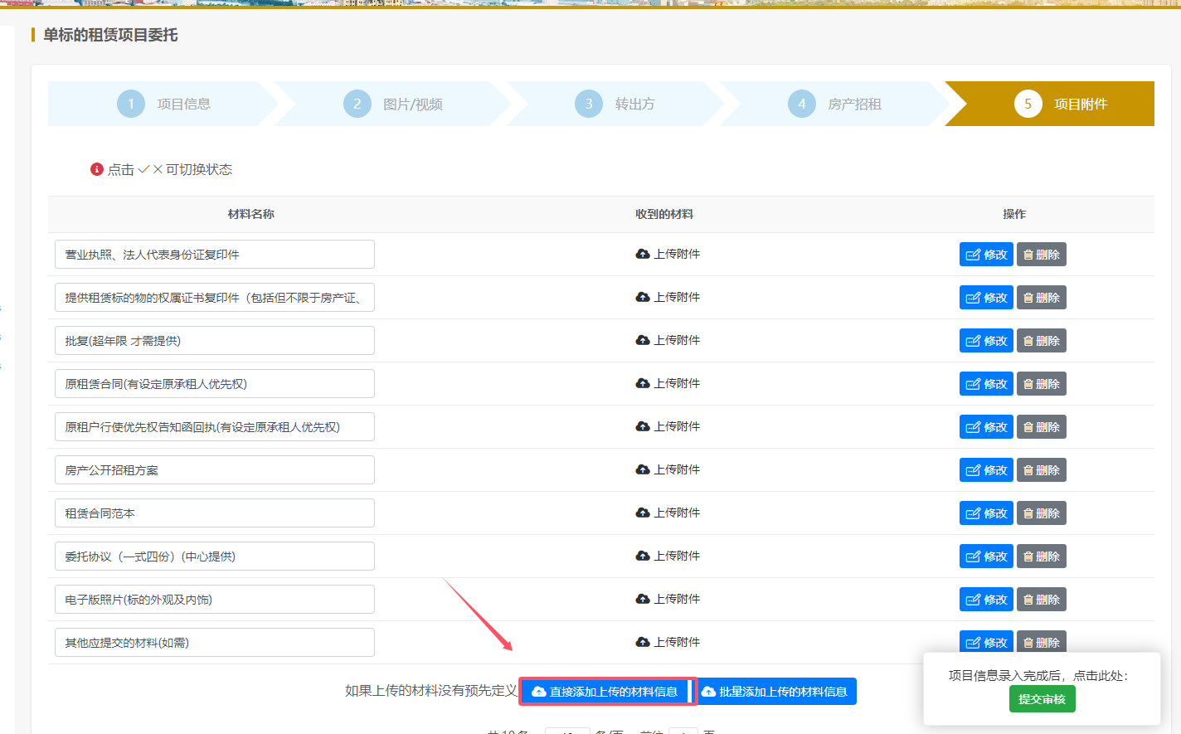Upload attachment for 其他应提交的材料(如需) row

click(x=668, y=642)
